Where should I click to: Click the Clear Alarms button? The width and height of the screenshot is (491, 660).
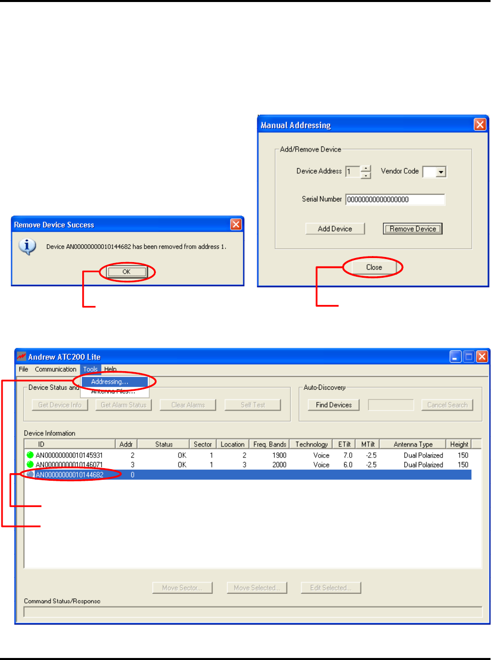click(x=188, y=405)
